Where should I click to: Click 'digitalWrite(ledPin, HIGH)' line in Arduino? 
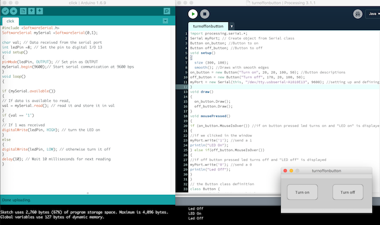pyautogui.click(x=51, y=130)
